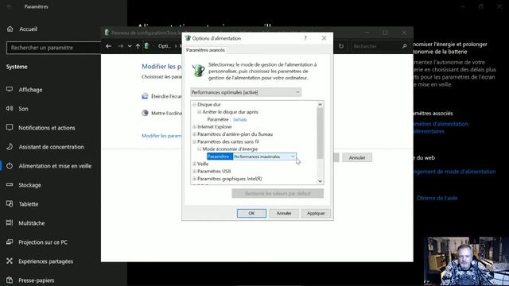Click Rechercher un paramètre search field
The height and width of the screenshot is (286, 509).
coord(53,48)
